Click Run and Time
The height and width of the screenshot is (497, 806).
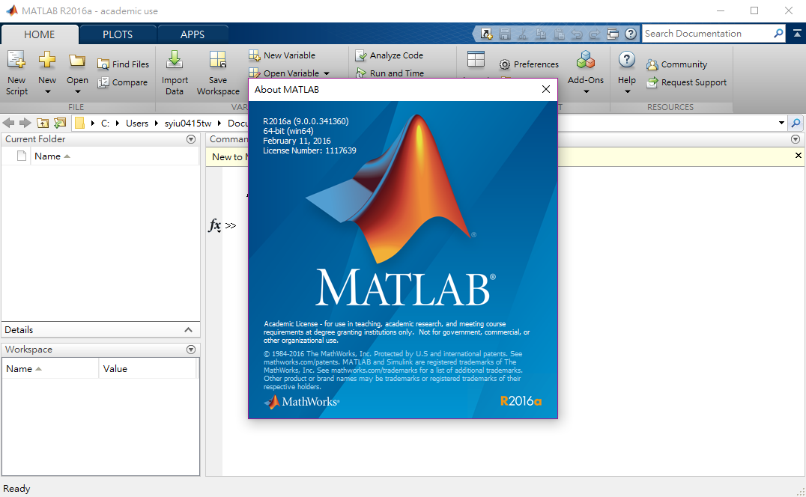(x=390, y=73)
